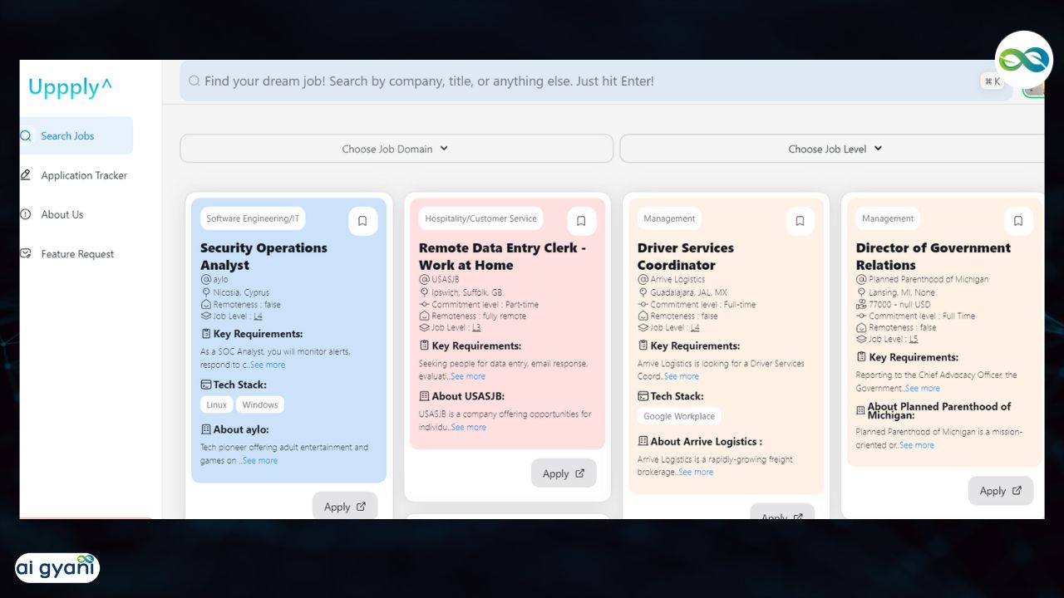Apply to the Remote Data Entry Clerk job

(564, 473)
